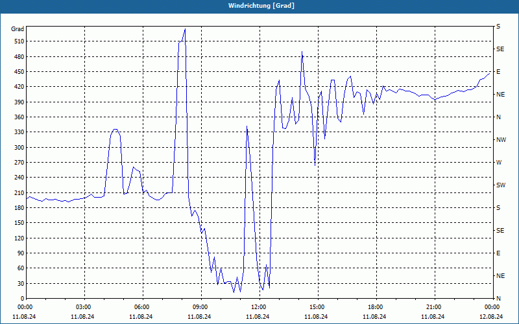Select the 15:00 time label
This screenshot has width=519, height=324.
[x=317, y=307]
